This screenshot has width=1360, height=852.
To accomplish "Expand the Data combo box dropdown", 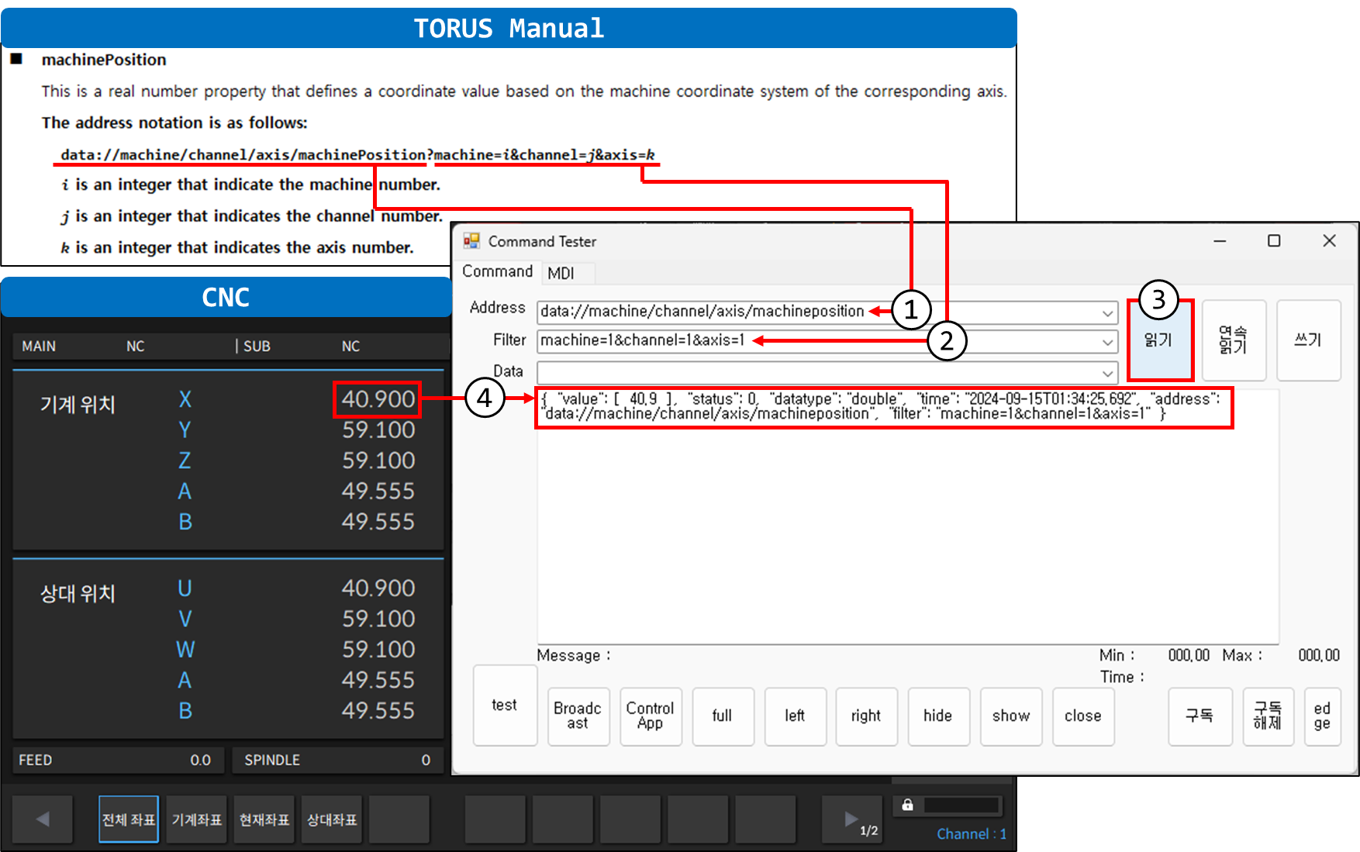I will click(x=1108, y=372).
